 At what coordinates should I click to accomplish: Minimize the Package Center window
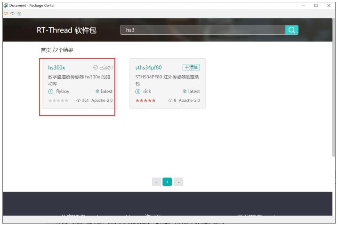304,6
